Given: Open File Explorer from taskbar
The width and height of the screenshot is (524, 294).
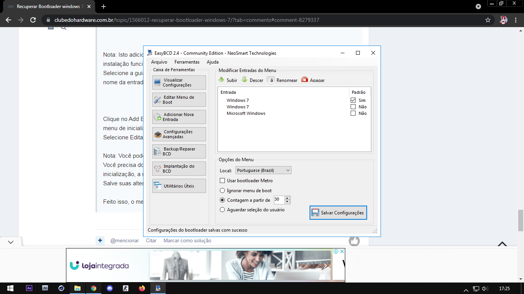Looking at the screenshot, I should 77,288.
